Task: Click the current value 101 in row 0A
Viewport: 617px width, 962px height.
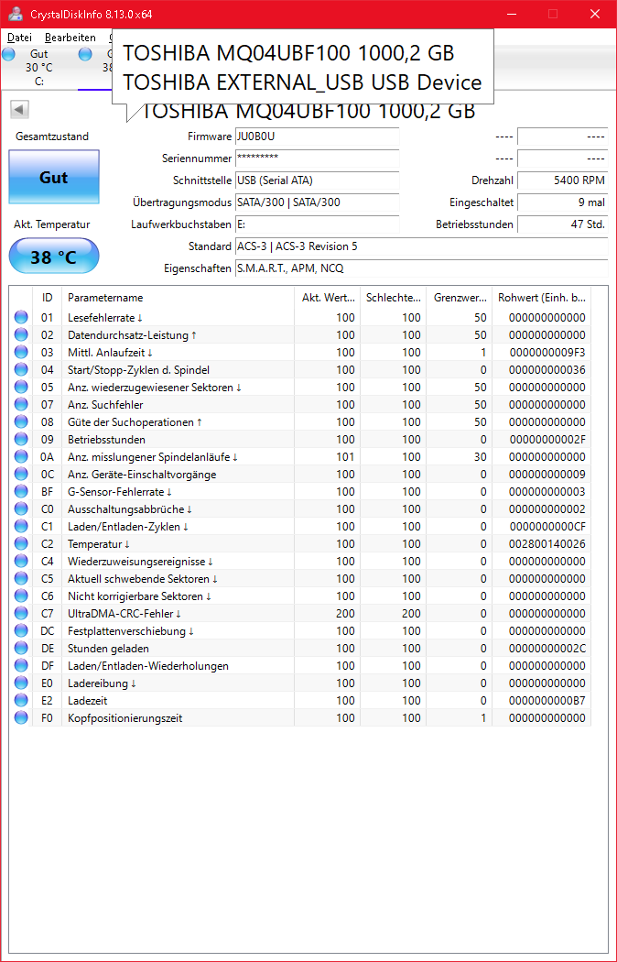Action: tap(345, 456)
